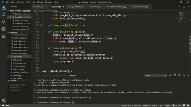The image size is (191, 107).
Task: Collapse the Open Editors section
Action: click(9, 11)
